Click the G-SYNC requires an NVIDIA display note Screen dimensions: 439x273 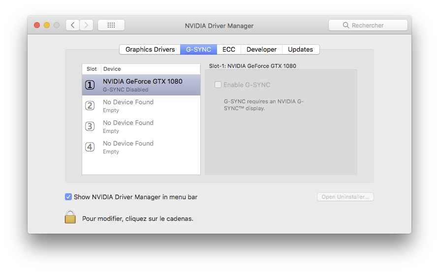264,105
